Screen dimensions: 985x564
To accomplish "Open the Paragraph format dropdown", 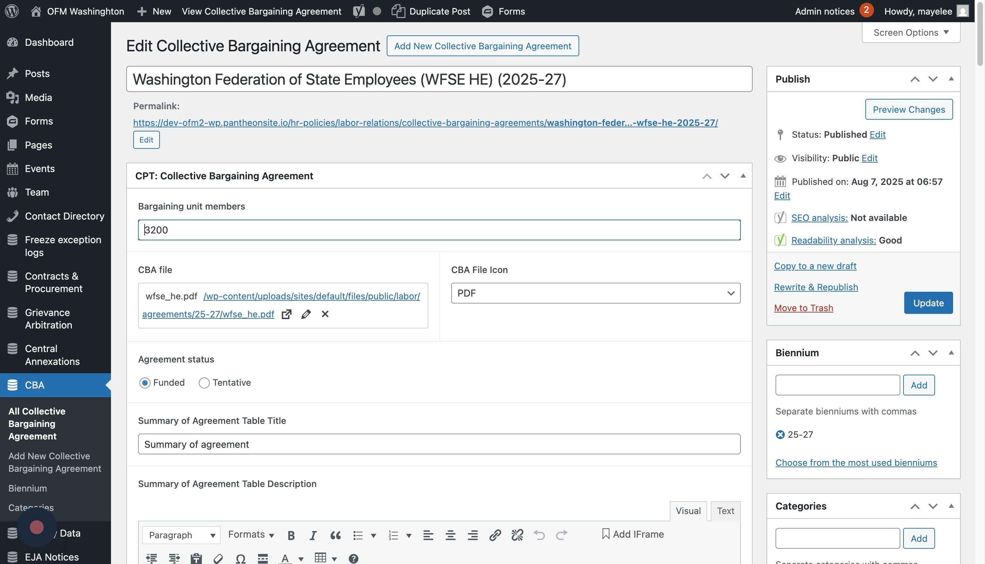I will click(181, 535).
